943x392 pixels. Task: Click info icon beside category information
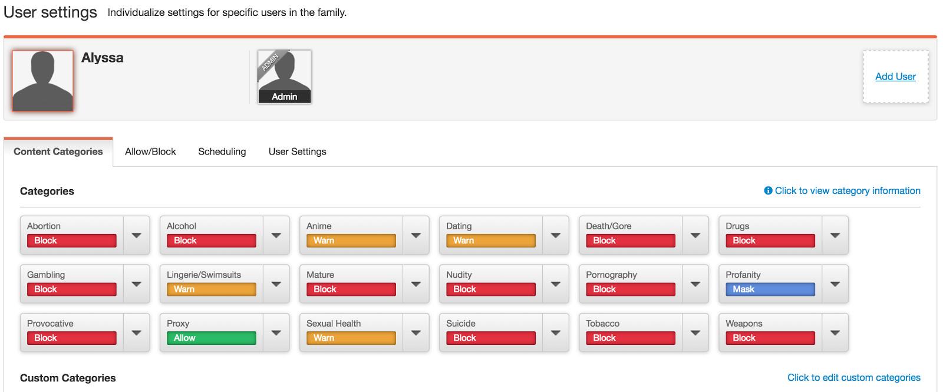(x=768, y=190)
